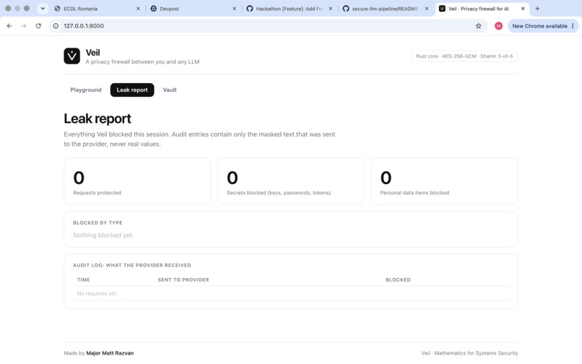Click the Nothing blocked yet text
The width and height of the screenshot is (582, 364).
[x=103, y=235]
